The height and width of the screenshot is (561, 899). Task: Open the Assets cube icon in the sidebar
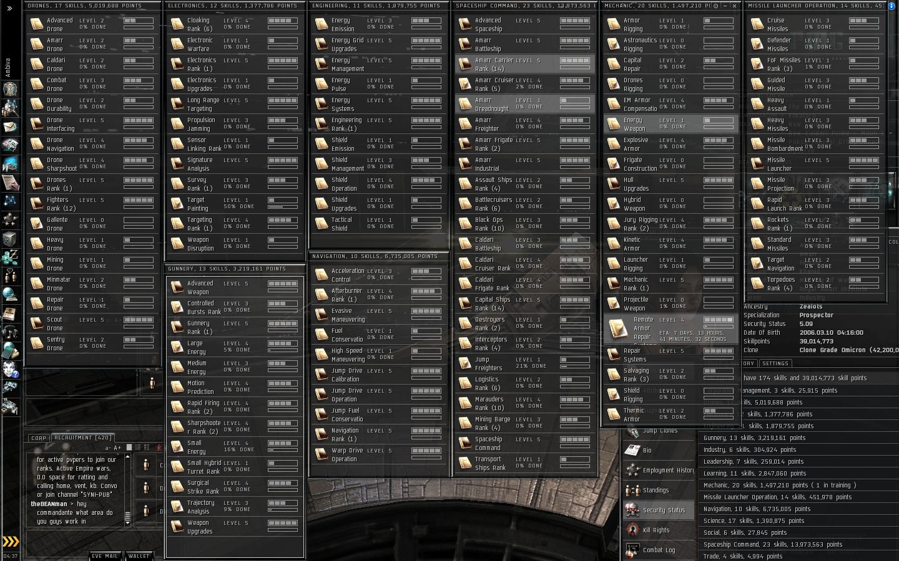(10, 239)
